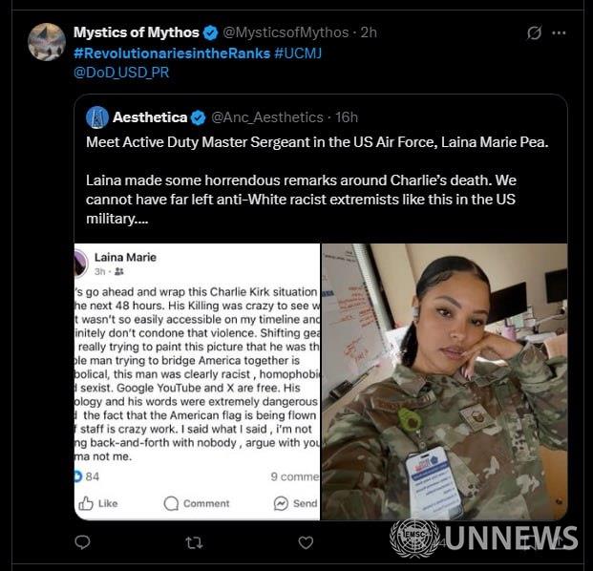Open the reply icon under the tweet
The width and height of the screenshot is (593, 571).
82,542
